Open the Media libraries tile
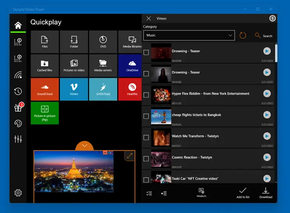The width and height of the screenshot is (290, 213). 130,42
